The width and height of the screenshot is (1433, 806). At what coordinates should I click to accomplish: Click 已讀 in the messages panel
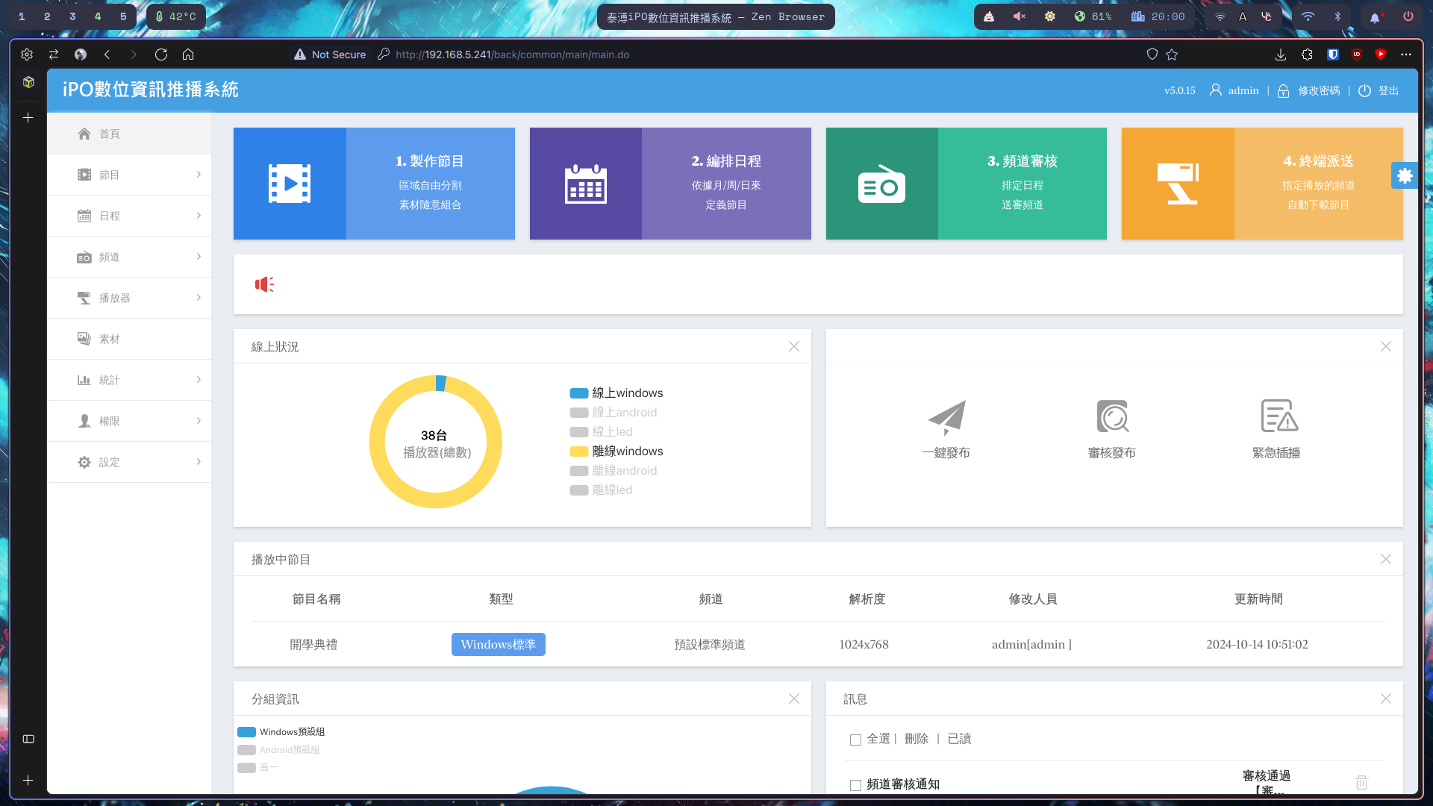tap(959, 739)
